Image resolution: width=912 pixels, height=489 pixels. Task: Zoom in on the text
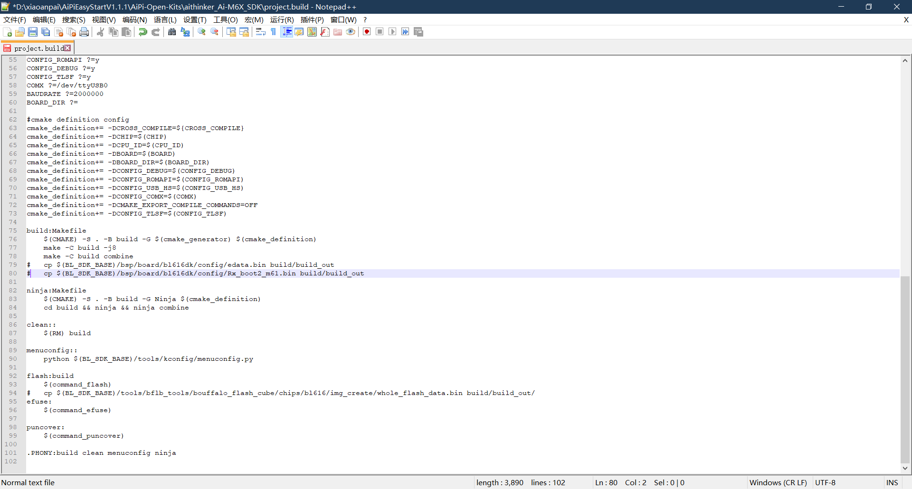(x=201, y=32)
